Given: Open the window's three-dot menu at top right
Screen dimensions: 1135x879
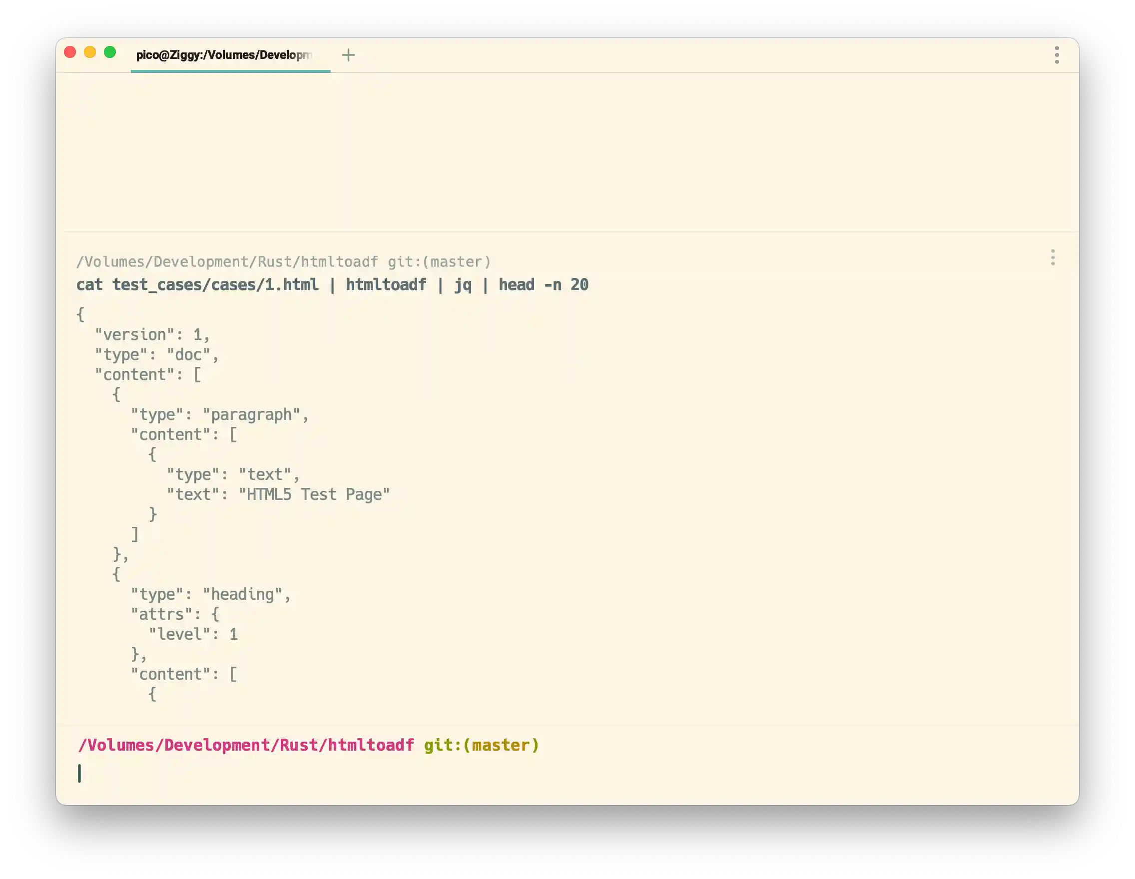Looking at the screenshot, I should pyautogui.click(x=1057, y=54).
